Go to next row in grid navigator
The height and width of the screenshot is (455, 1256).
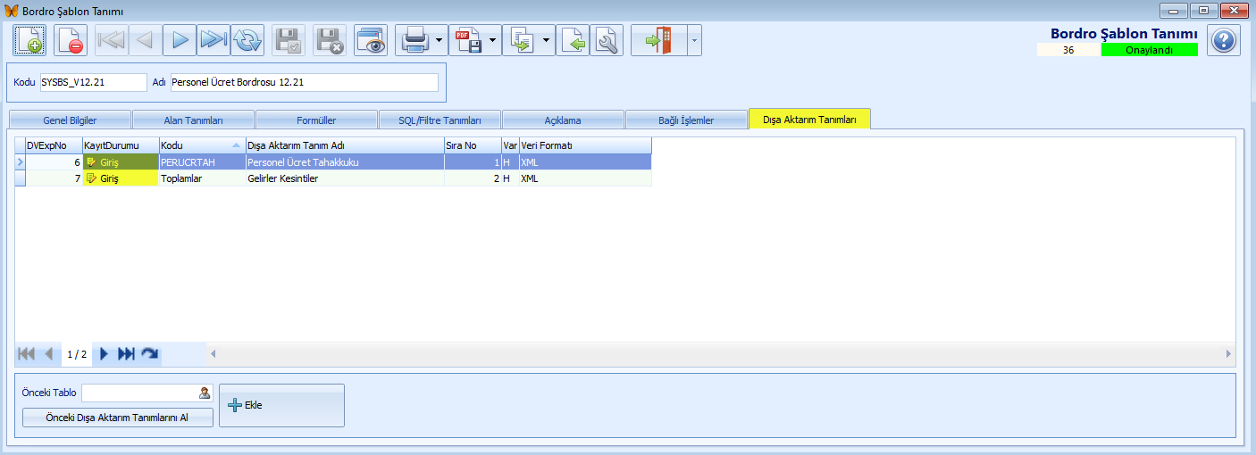[x=104, y=354]
